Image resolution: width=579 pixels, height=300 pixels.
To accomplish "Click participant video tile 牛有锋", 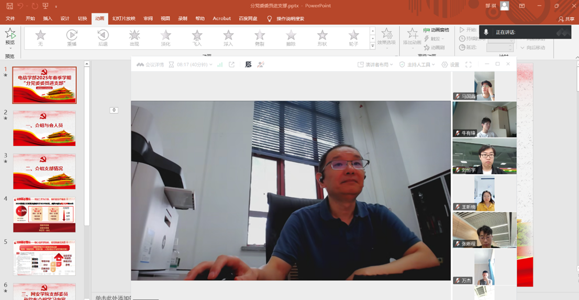I will (x=484, y=119).
